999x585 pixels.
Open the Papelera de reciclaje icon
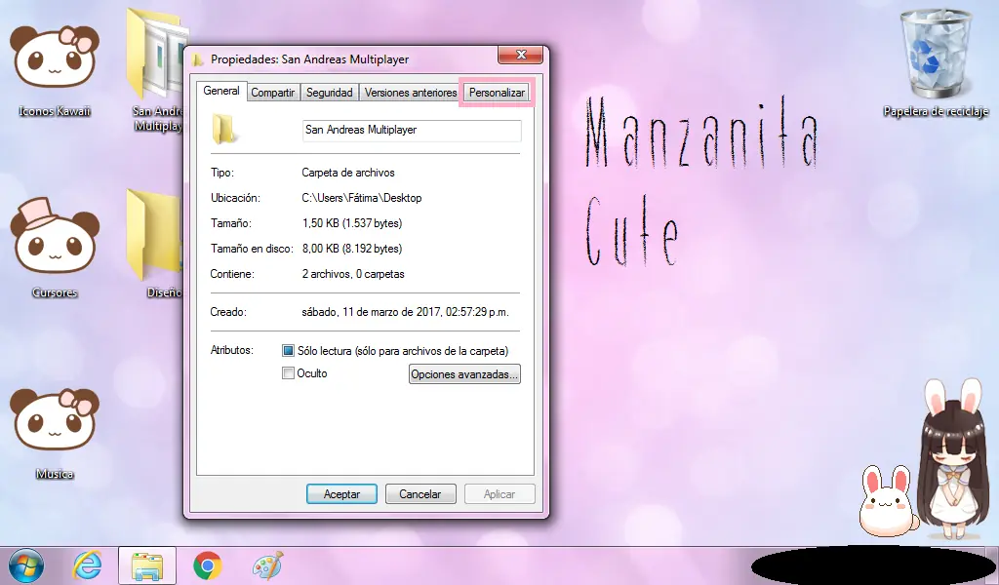936,54
